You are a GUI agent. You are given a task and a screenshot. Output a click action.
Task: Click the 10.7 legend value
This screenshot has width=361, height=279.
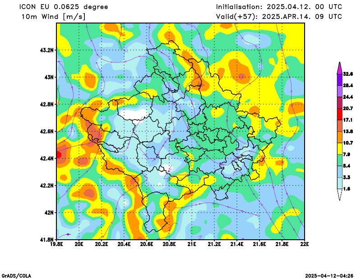pyautogui.click(x=348, y=143)
